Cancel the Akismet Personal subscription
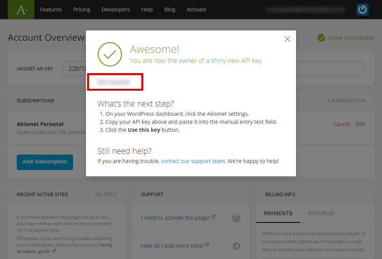Screen dimensions: 382x259 [x=342, y=124]
